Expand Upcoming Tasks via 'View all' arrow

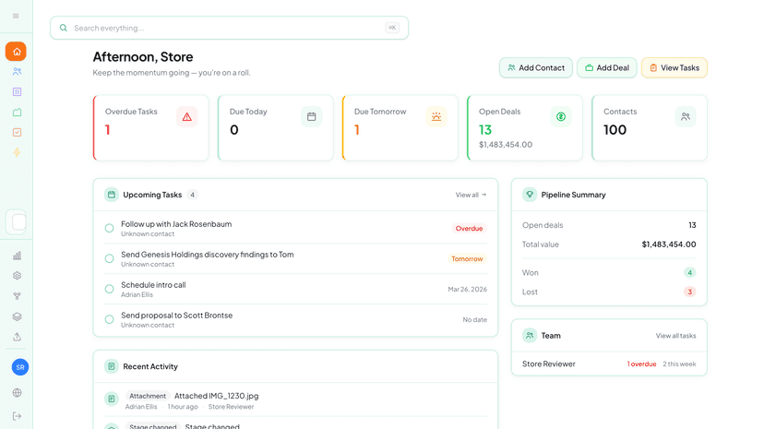pos(471,195)
